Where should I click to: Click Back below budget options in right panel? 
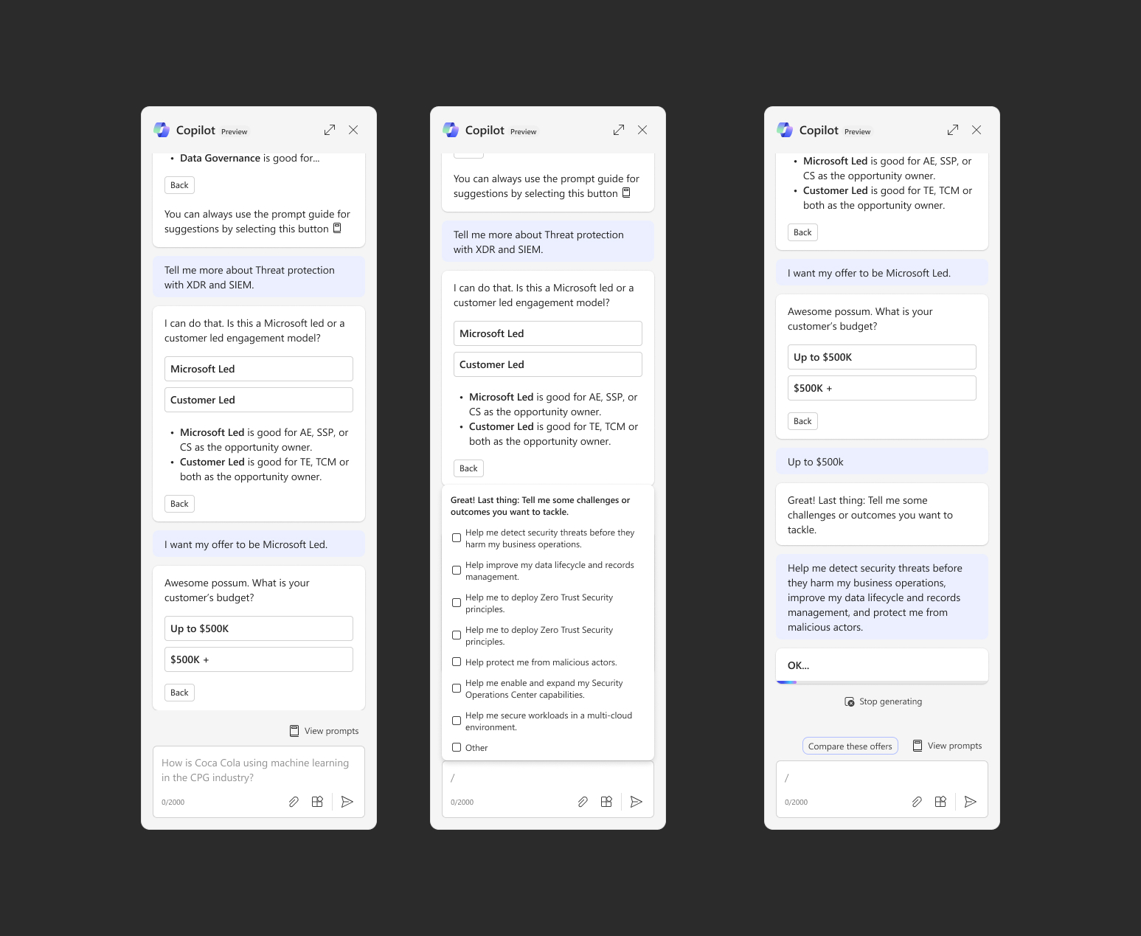click(x=802, y=421)
